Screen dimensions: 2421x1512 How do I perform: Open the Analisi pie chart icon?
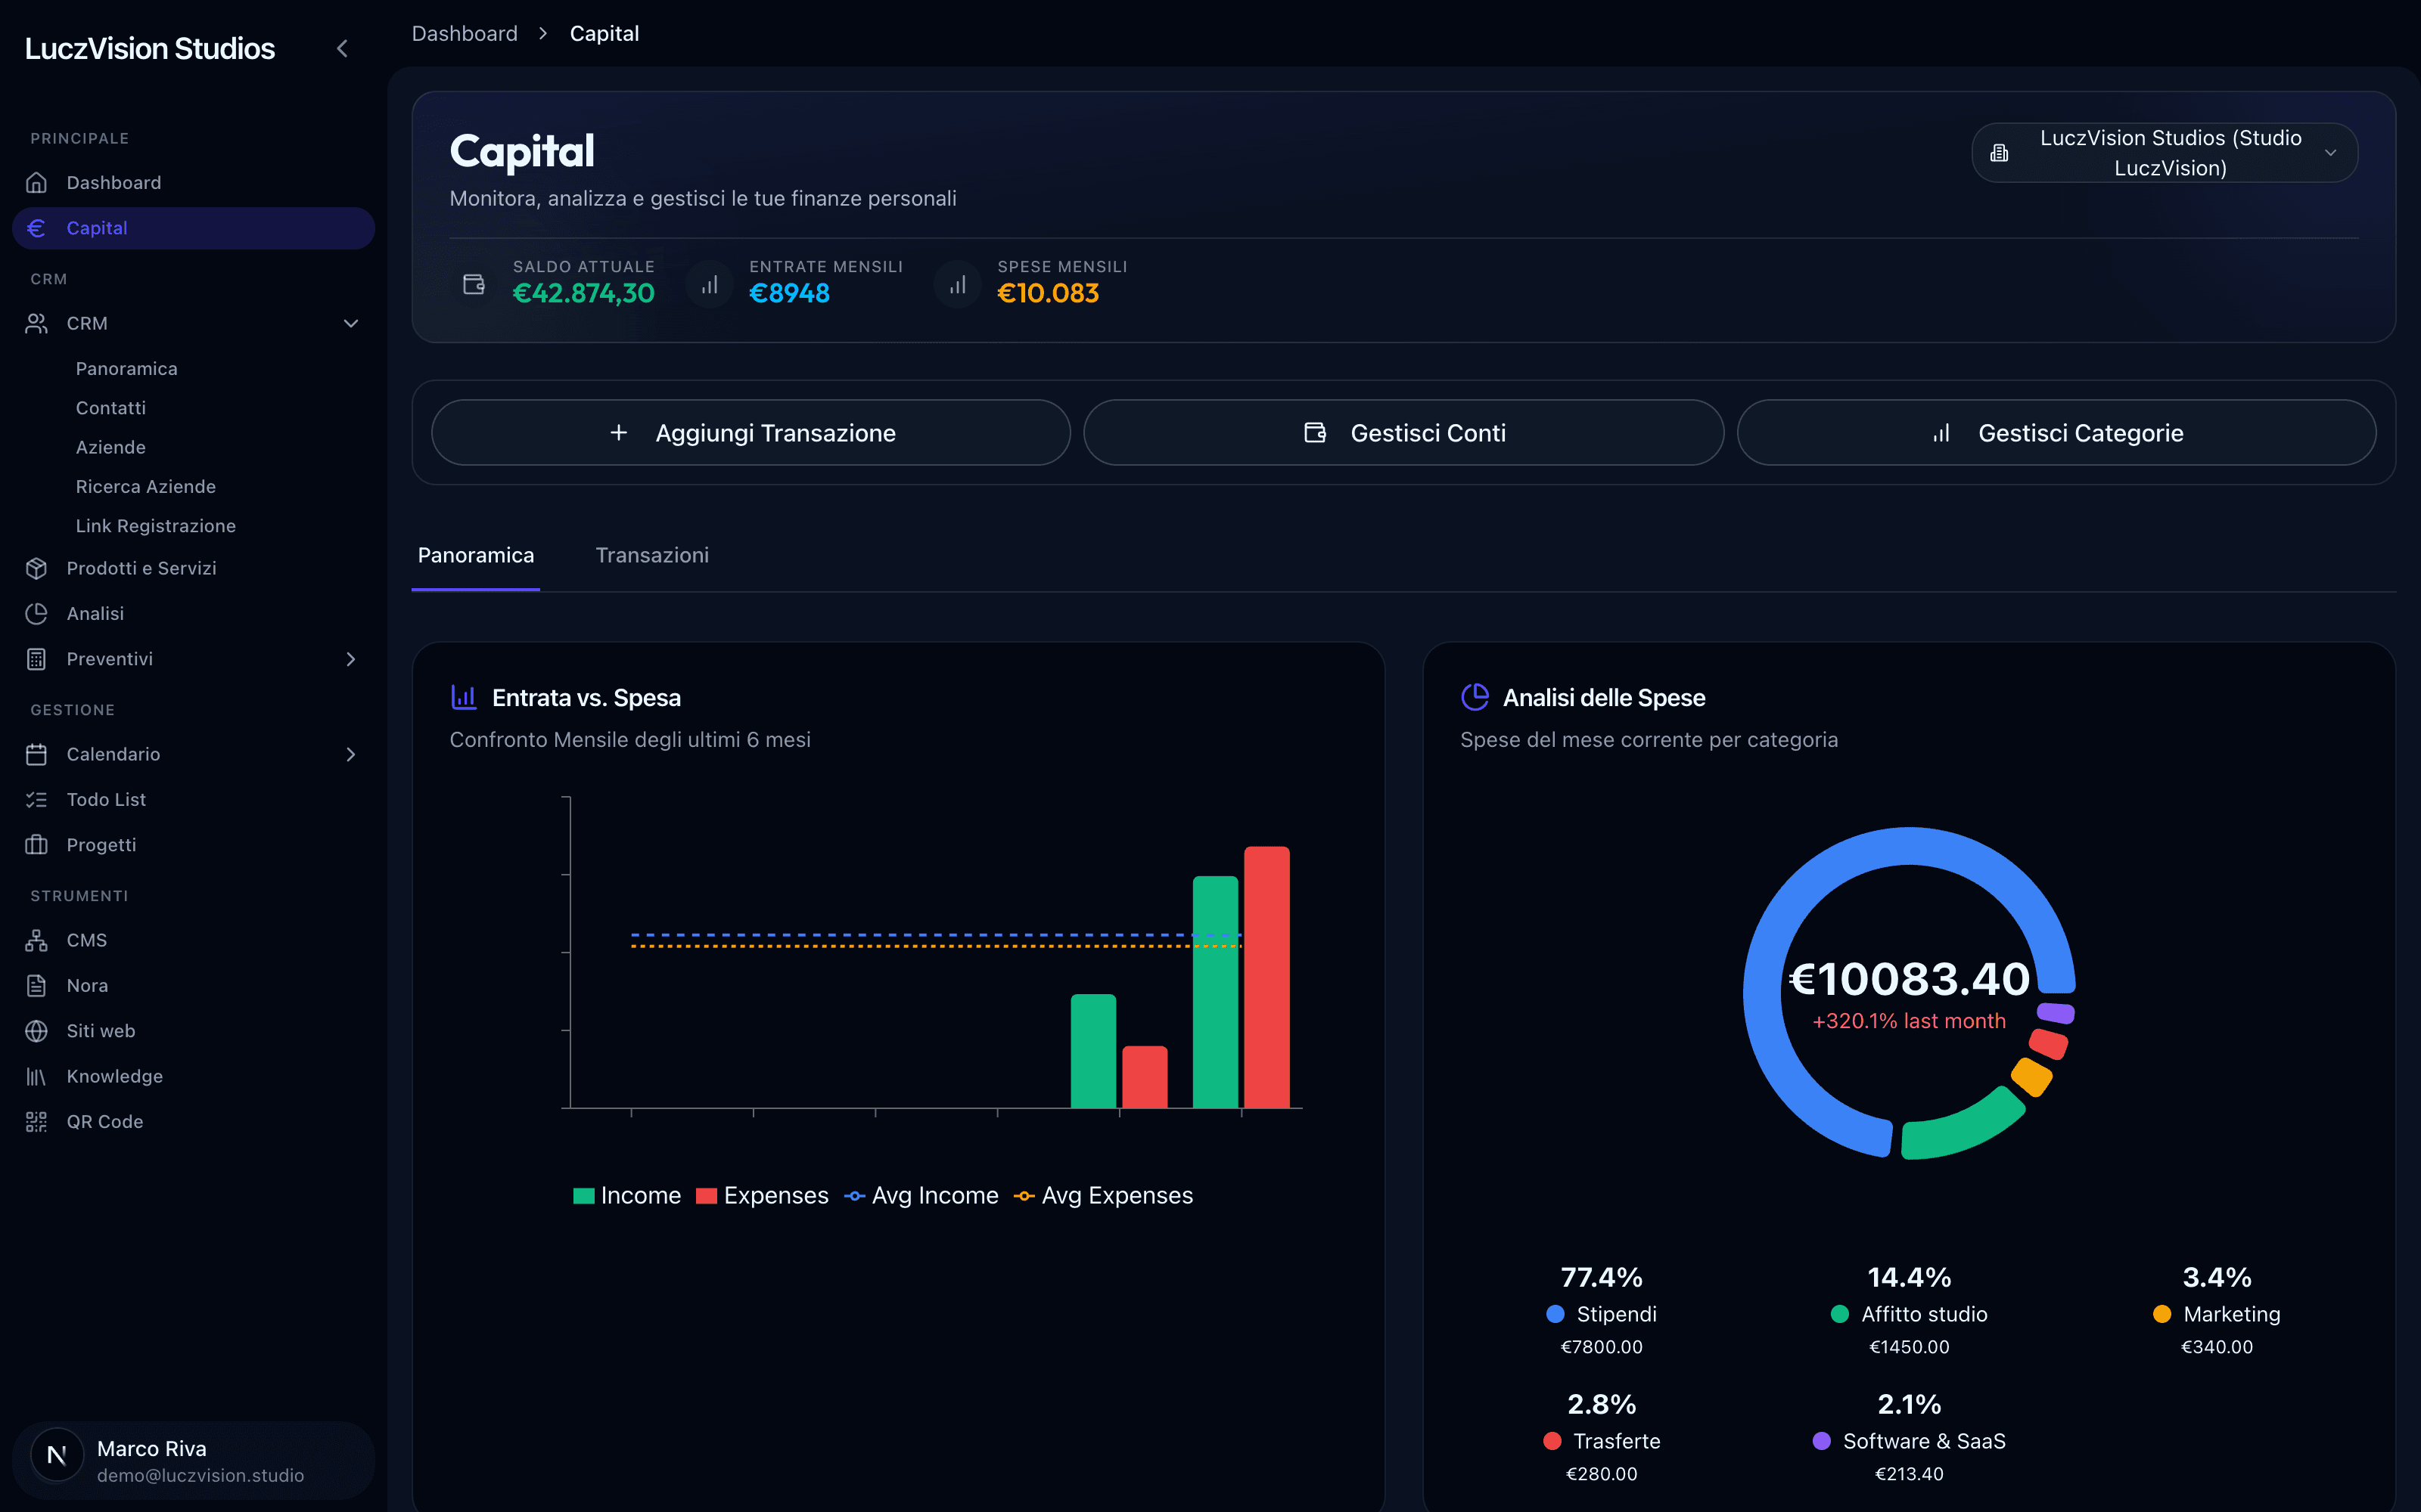point(37,613)
